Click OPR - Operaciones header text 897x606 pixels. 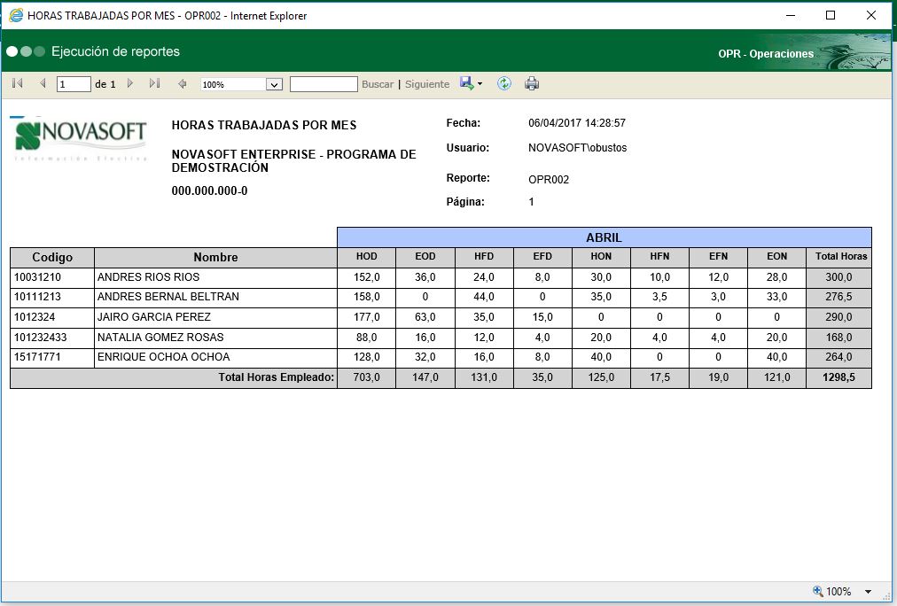pyautogui.click(x=766, y=54)
